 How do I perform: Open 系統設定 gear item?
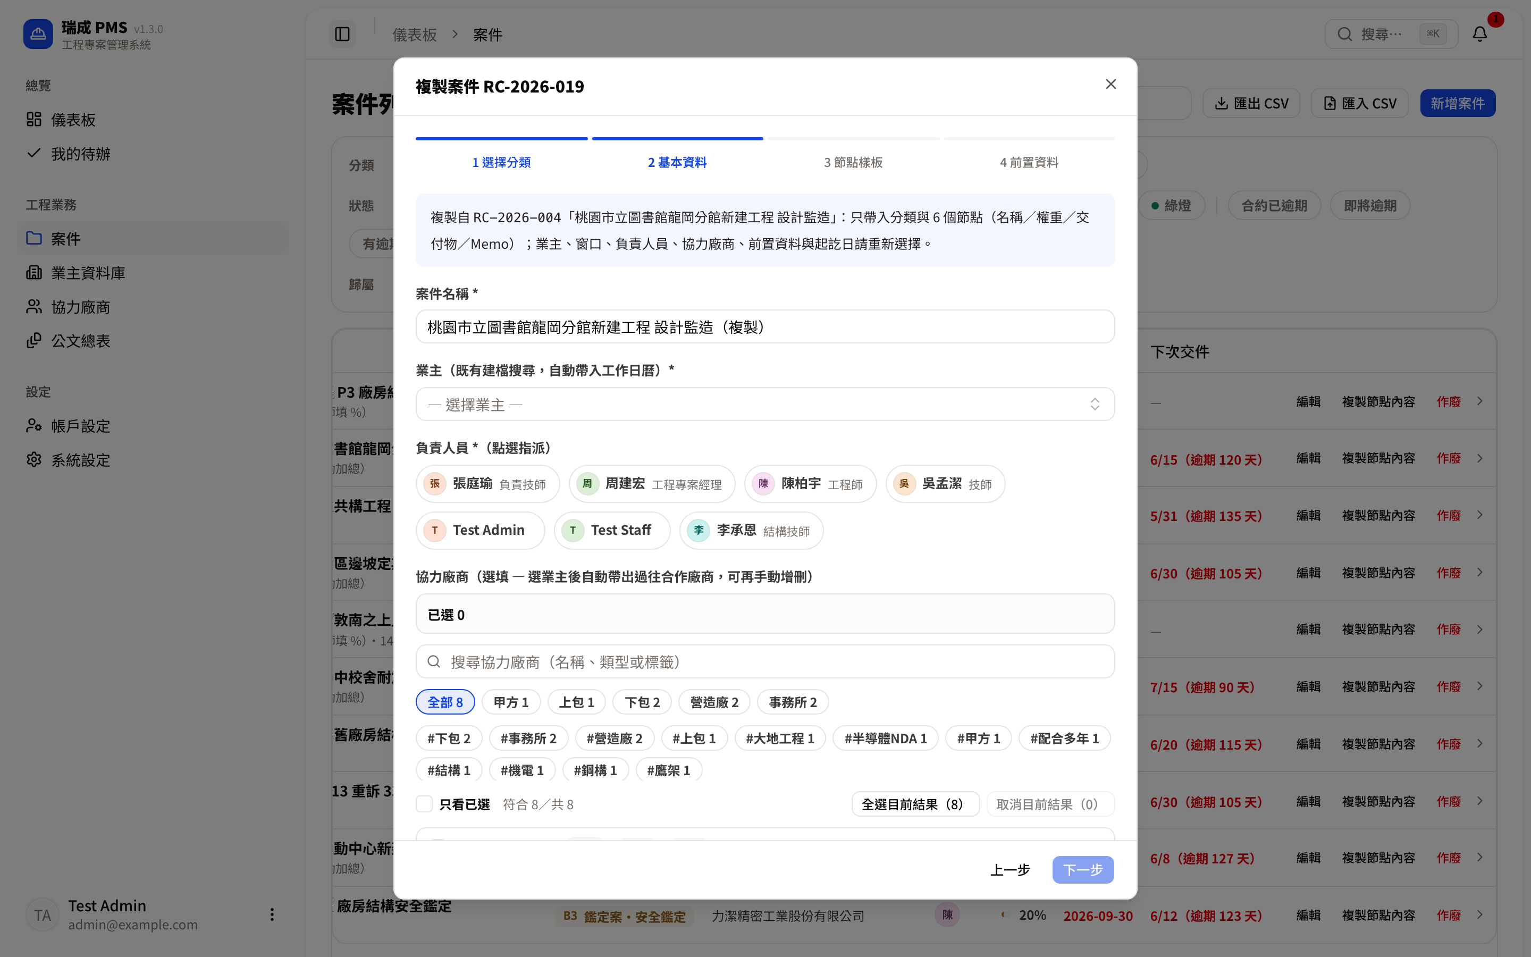coord(153,460)
